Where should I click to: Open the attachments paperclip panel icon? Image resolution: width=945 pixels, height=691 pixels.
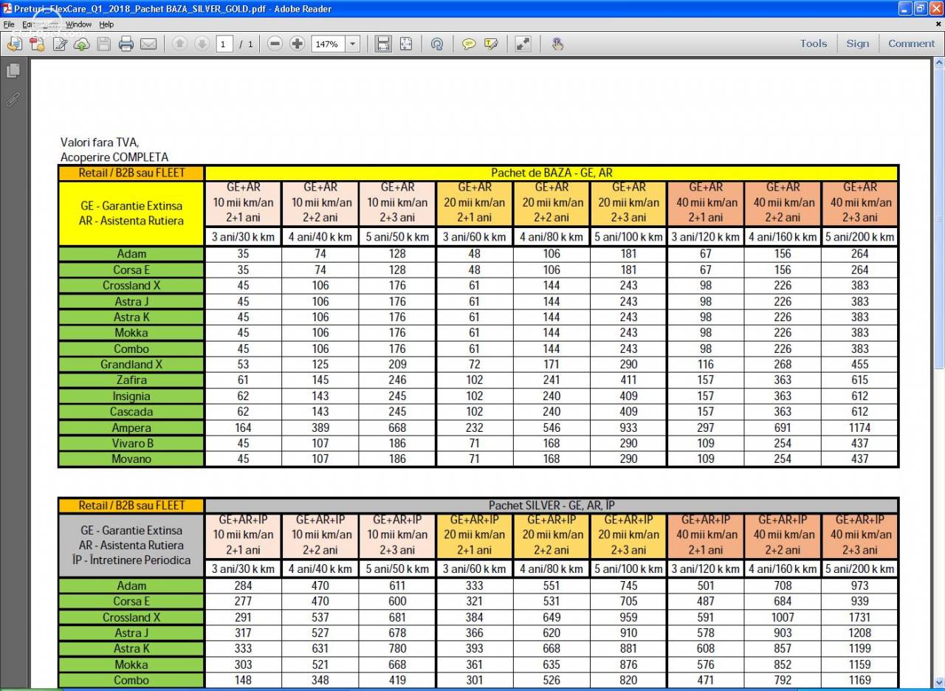coord(13,98)
